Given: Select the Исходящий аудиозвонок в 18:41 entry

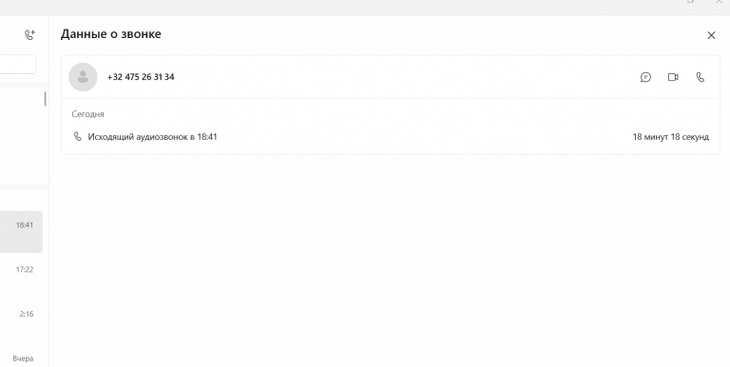Looking at the screenshot, I should point(391,137).
